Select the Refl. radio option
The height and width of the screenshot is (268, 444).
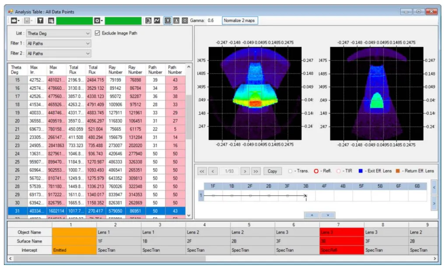click(x=316, y=171)
